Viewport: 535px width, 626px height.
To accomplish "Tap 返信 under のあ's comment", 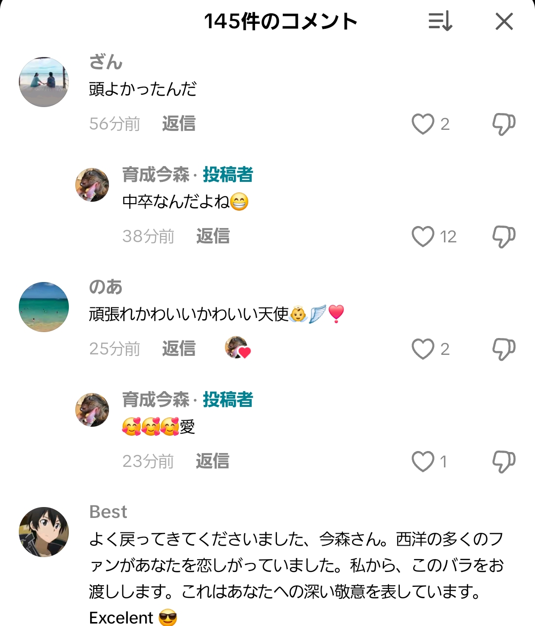I will [x=179, y=349].
